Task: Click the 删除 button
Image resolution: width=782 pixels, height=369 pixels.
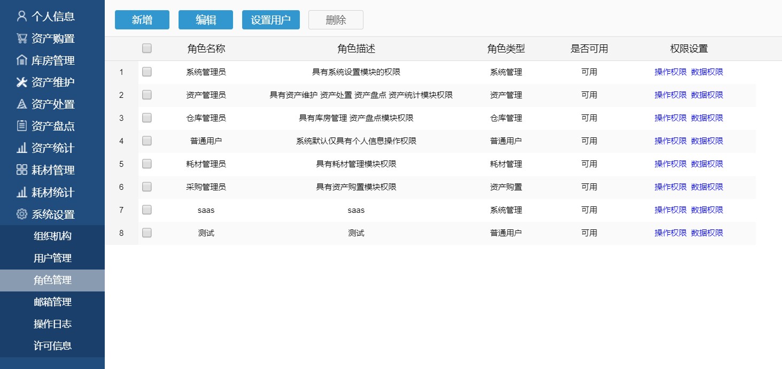Action: (336, 20)
